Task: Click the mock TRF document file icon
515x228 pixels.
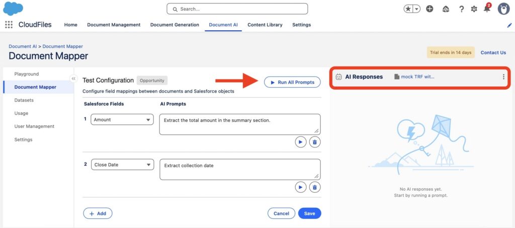Action: (x=397, y=77)
